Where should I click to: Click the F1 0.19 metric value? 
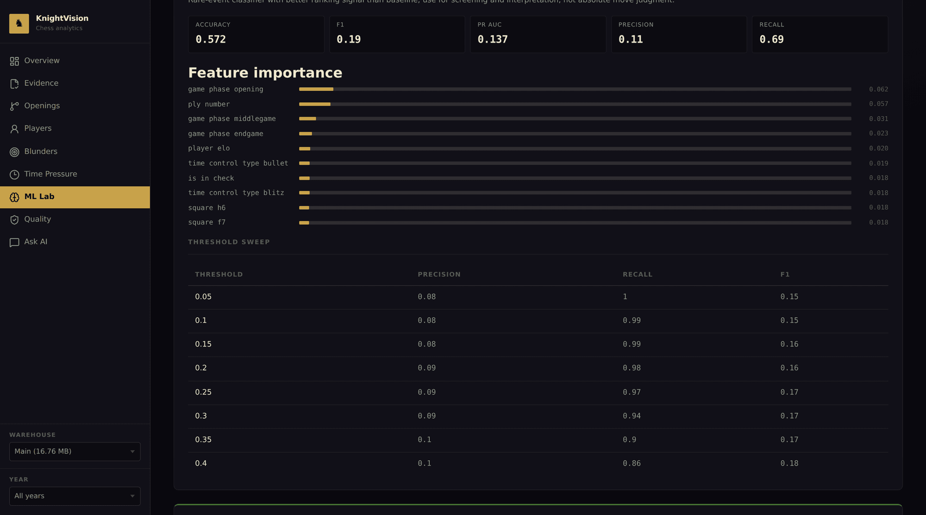pyautogui.click(x=349, y=39)
